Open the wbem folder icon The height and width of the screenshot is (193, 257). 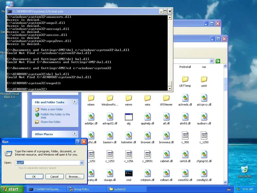(x=91, y=98)
